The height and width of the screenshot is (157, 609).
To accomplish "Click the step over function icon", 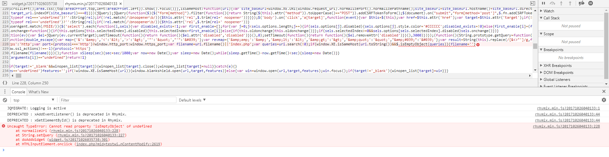I will (x=553, y=3).
